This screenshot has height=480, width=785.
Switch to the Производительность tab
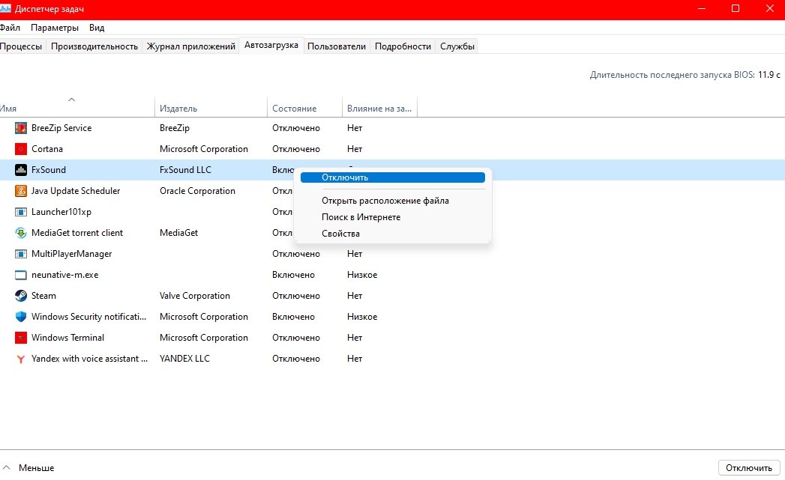pyautogui.click(x=94, y=46)
